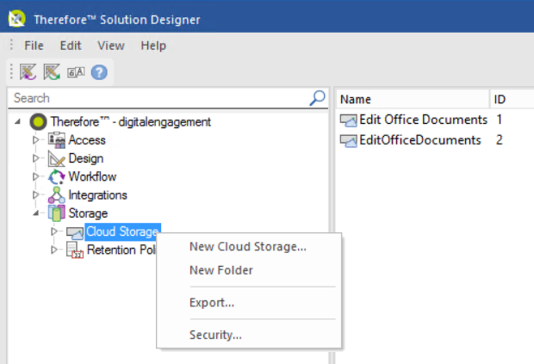Select the Access tree item
The height and width of the screenshot is (364, 534).
[x=87, y=140]
